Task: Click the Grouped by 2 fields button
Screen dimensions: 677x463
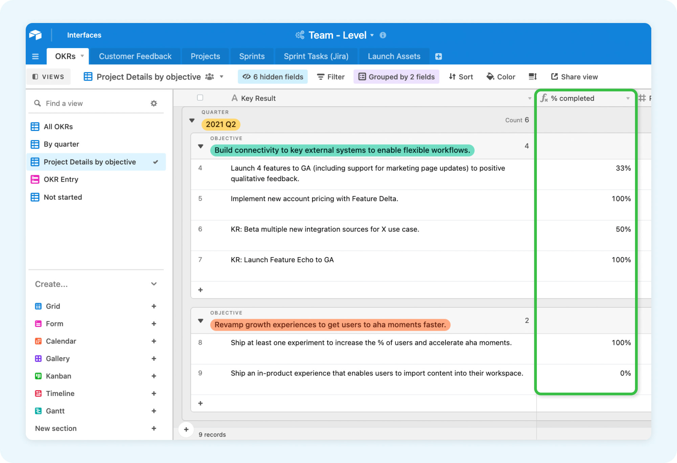Action: click(x=396, y=76)
